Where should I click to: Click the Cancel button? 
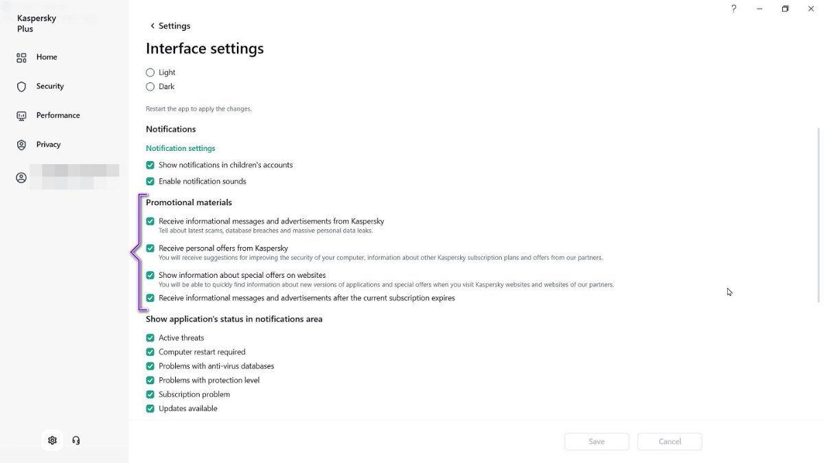click(x=669, y=442)
